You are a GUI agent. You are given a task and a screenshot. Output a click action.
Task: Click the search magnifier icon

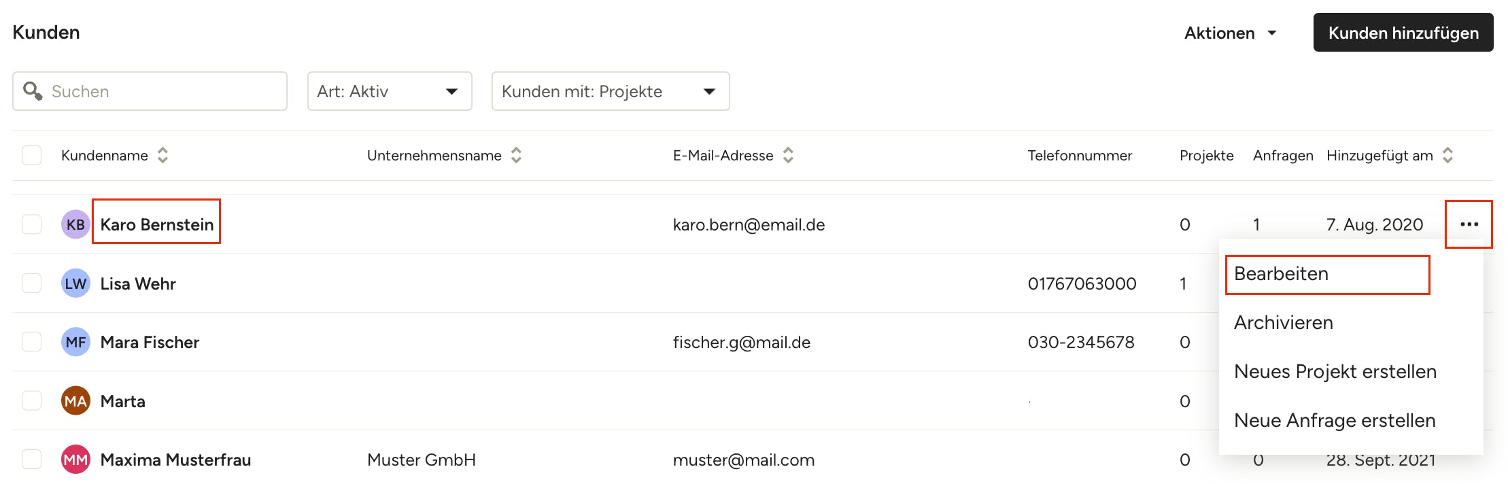pyautogui.click(x=33, y=91)
